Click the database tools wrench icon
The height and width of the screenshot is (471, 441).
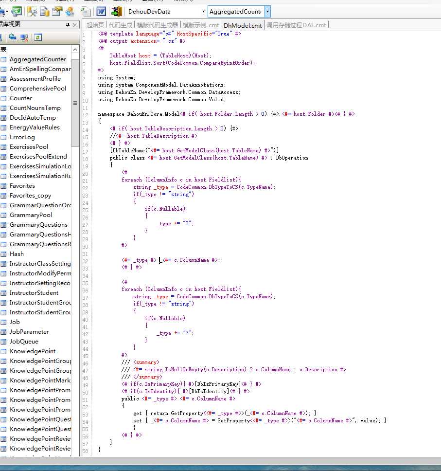click(x=32, y=11)
